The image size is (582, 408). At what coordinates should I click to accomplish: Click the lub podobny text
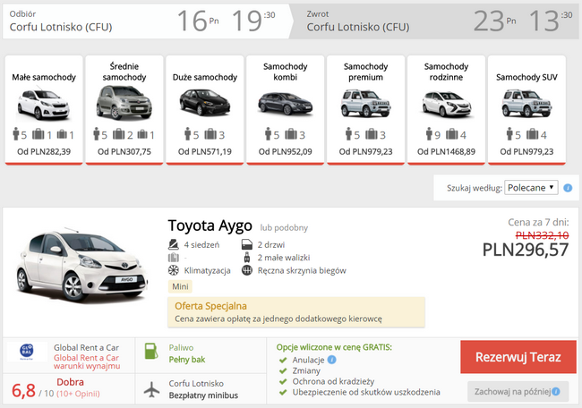point(284,228)
